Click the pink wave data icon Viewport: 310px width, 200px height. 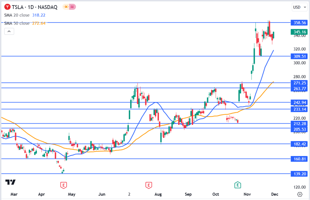point(72,7)
